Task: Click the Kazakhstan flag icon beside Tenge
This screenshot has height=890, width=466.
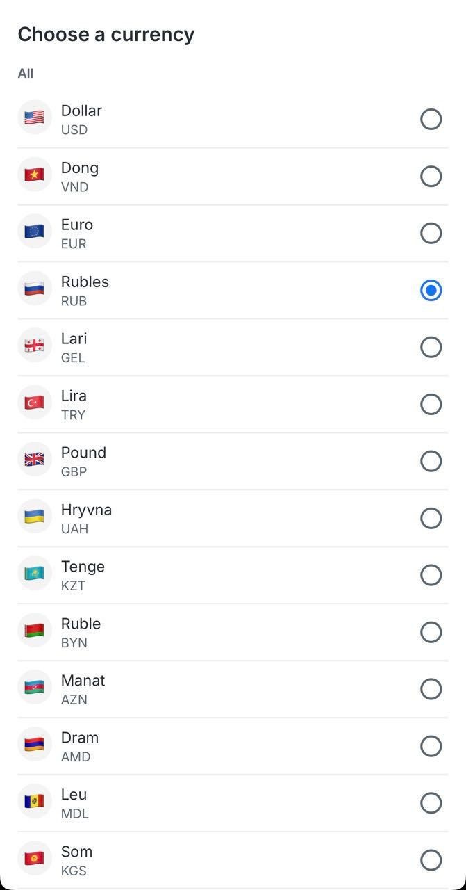Action: [x=34, y=574]
